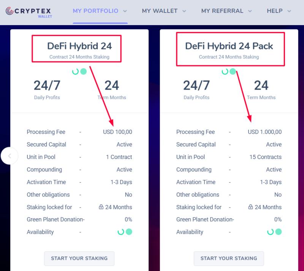Click Availability spinner icon in DeFi Hybrid 24 card
Screen dimensions: 304x271
121,232
